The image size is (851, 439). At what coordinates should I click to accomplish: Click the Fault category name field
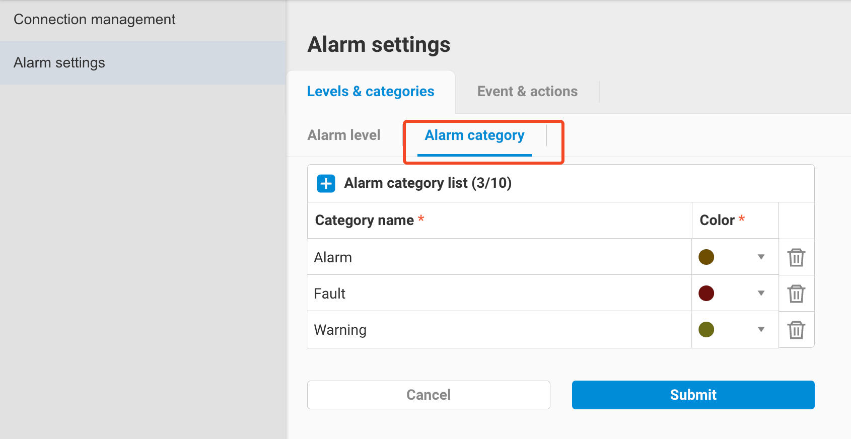pos(499,293)
